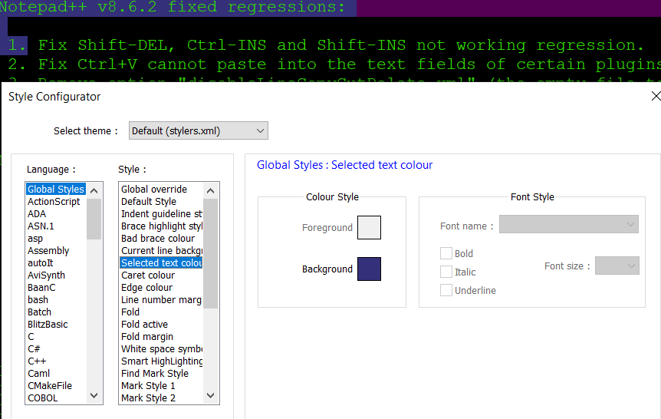This screenshot has height=419, width=661.
Task: Select White space symbol style
Action: pyautogui.click(x=161, y=348)
